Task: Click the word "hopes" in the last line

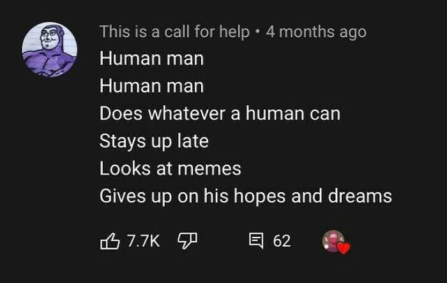Action: tap(259, 196)
